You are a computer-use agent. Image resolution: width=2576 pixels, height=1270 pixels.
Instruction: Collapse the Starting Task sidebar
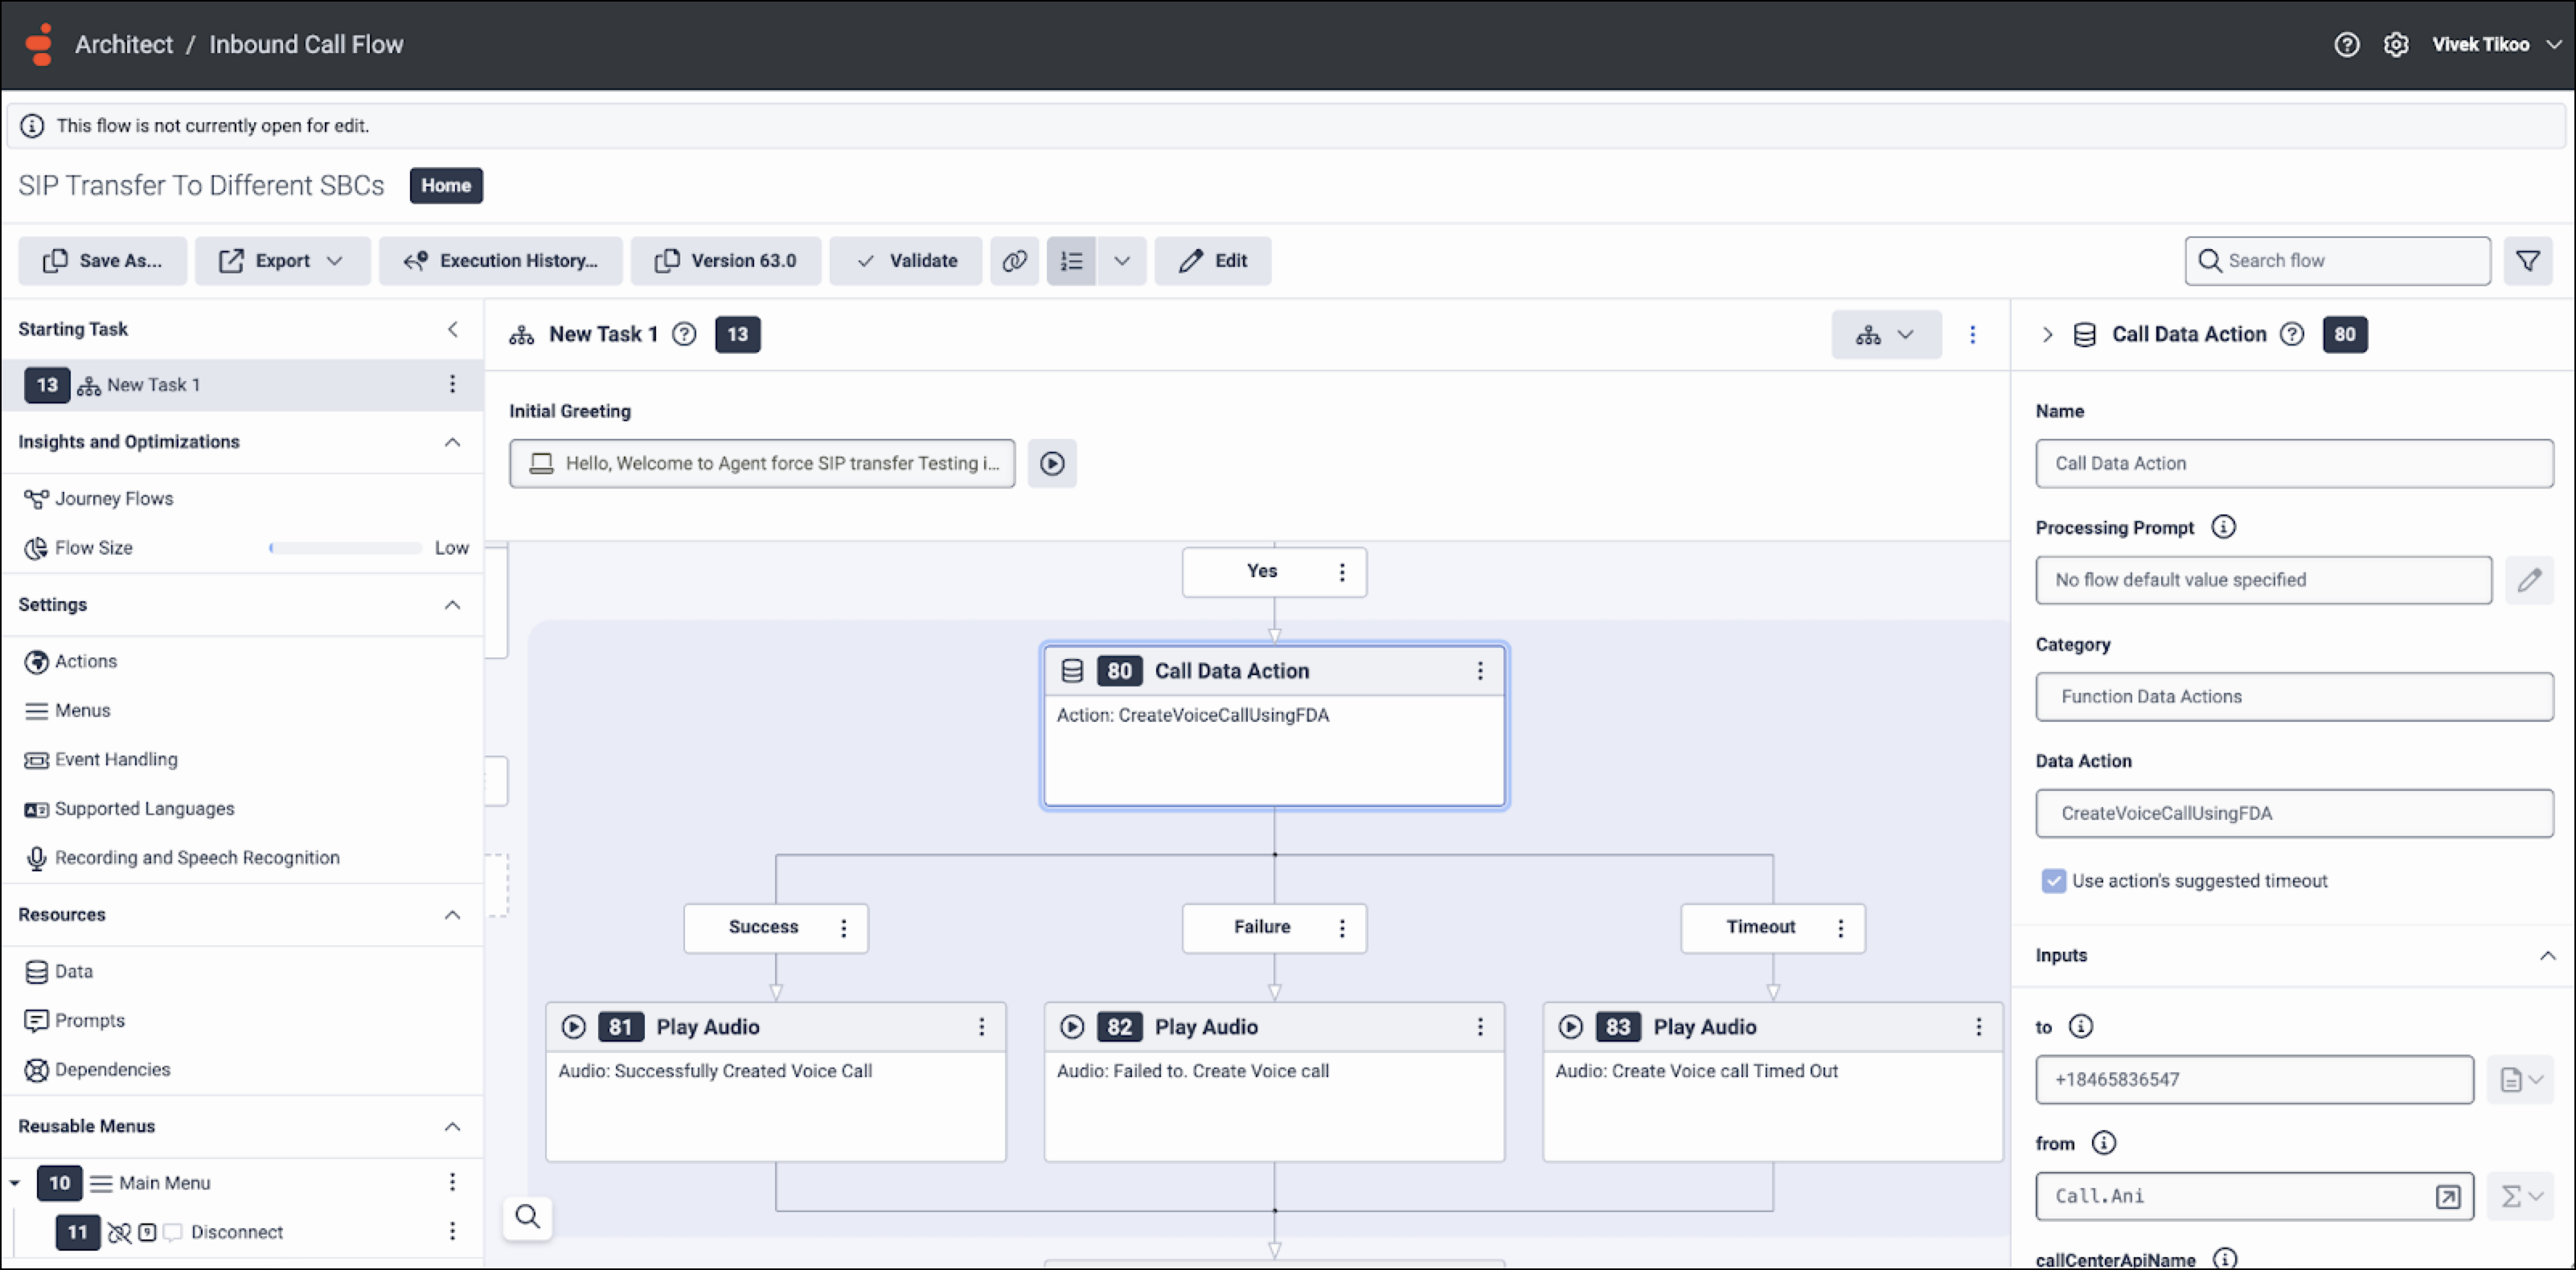[x=452, y=329]
